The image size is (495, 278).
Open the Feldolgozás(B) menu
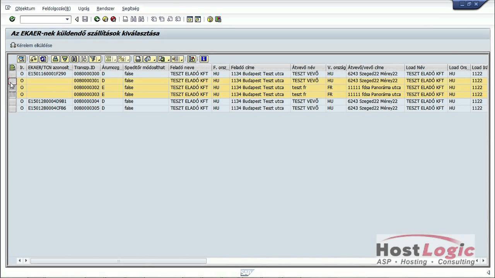(56, 8)
